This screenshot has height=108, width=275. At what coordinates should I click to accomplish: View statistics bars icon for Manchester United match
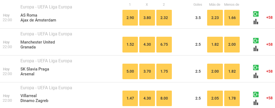[x=256, y=48]
